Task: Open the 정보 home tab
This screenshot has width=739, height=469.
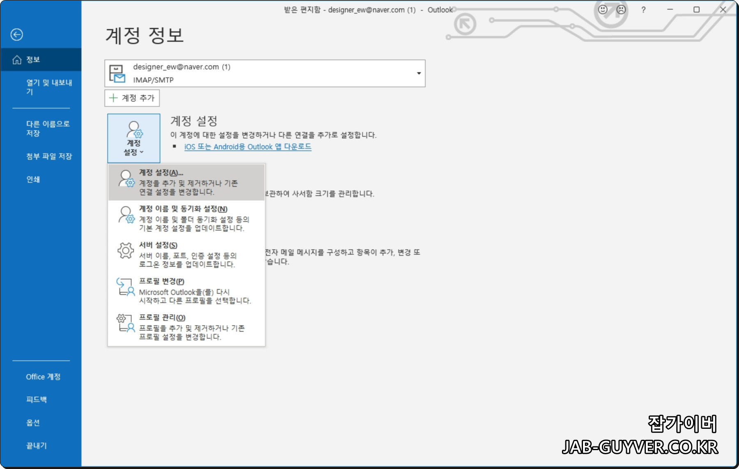Action: point(41,59)
